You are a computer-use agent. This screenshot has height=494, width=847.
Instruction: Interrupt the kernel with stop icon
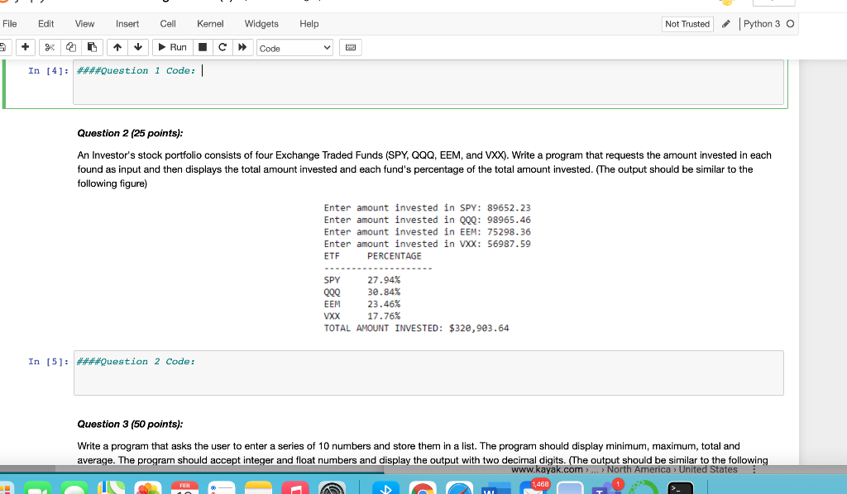(201, 47)
